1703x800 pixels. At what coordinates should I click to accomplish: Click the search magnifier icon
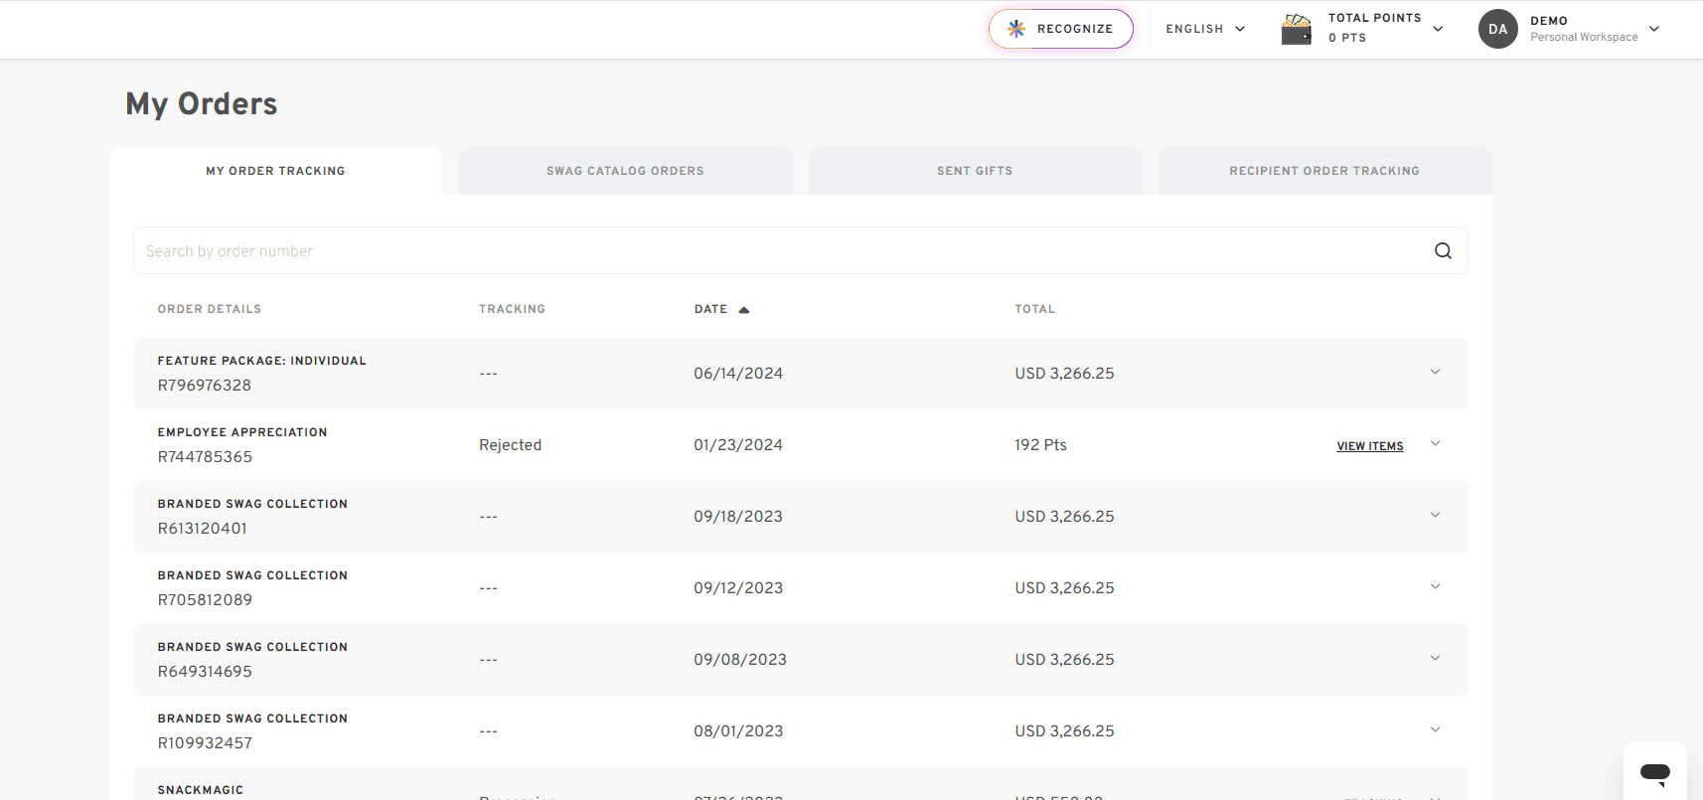[x=1443, y=251]
